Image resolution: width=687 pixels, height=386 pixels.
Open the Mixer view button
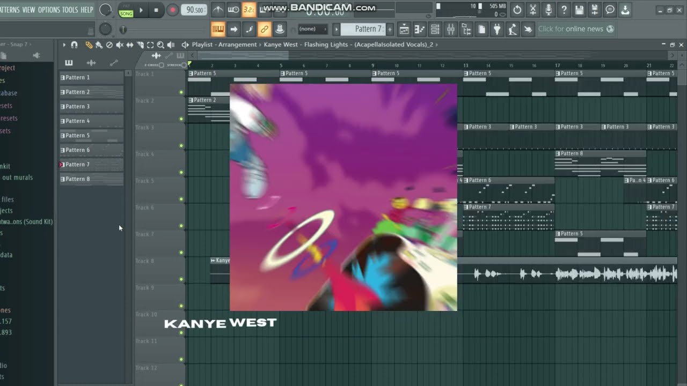[x=451, y=29]
